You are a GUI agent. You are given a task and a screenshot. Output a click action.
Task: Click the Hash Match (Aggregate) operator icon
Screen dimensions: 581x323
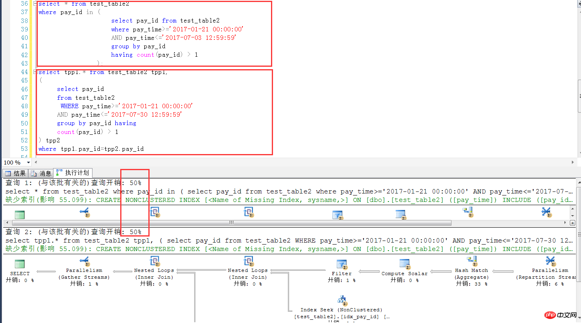(x=471, y=261)
